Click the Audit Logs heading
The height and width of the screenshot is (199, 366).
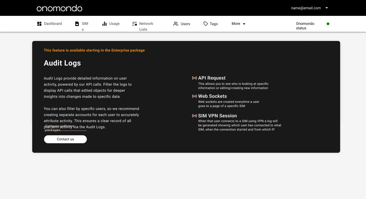tap(62, 63)
